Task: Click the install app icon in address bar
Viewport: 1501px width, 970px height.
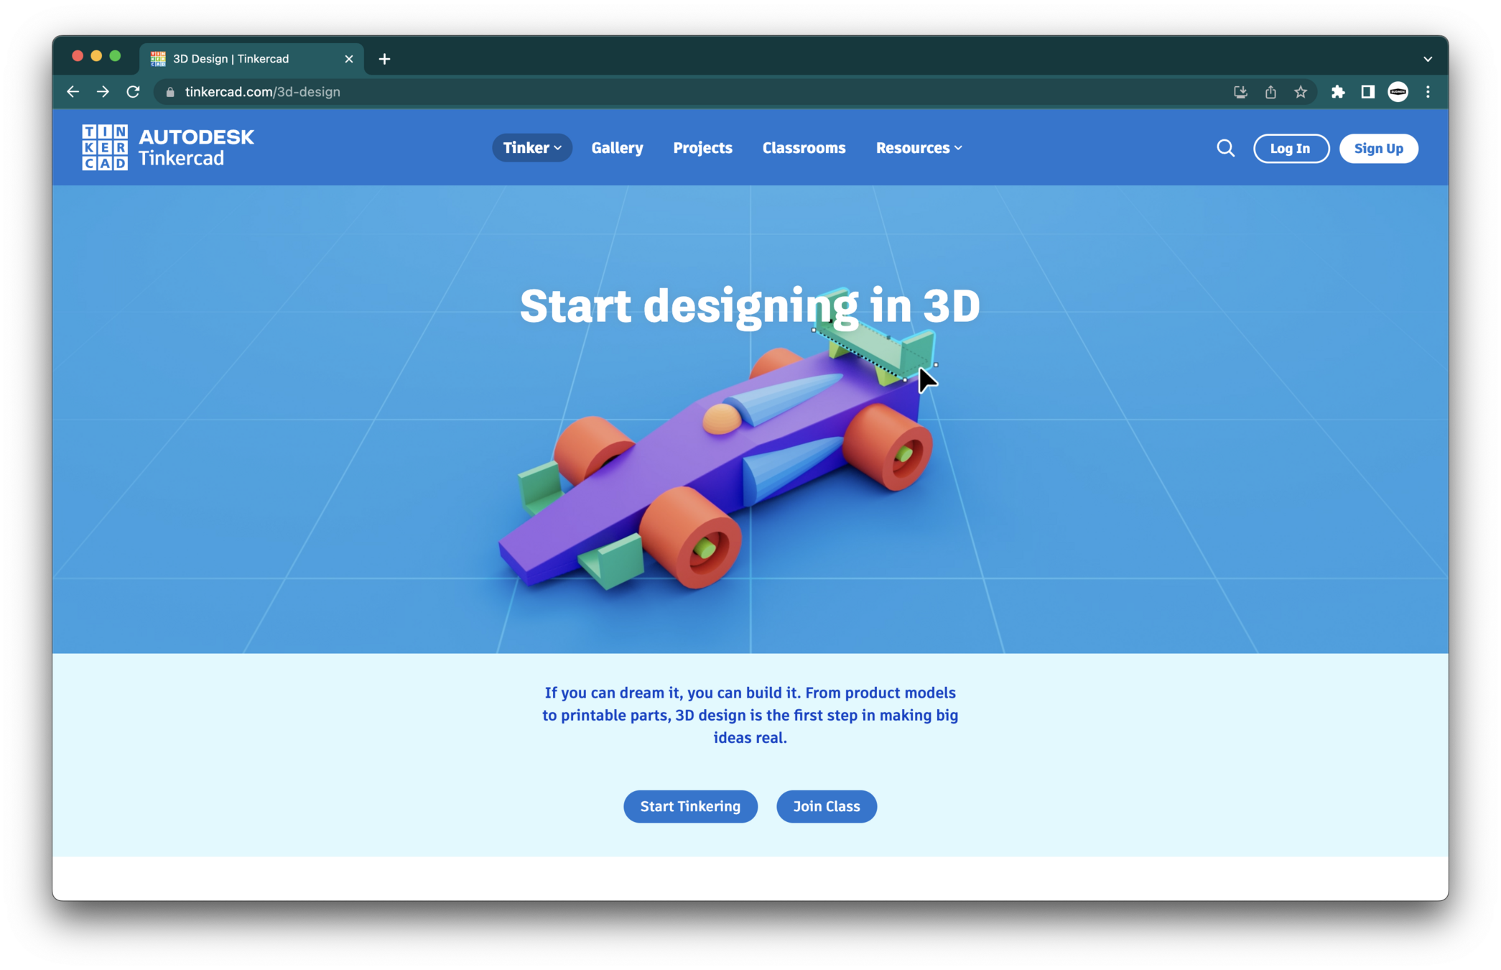Action: pyautogui.click(x=1240, y=92)
